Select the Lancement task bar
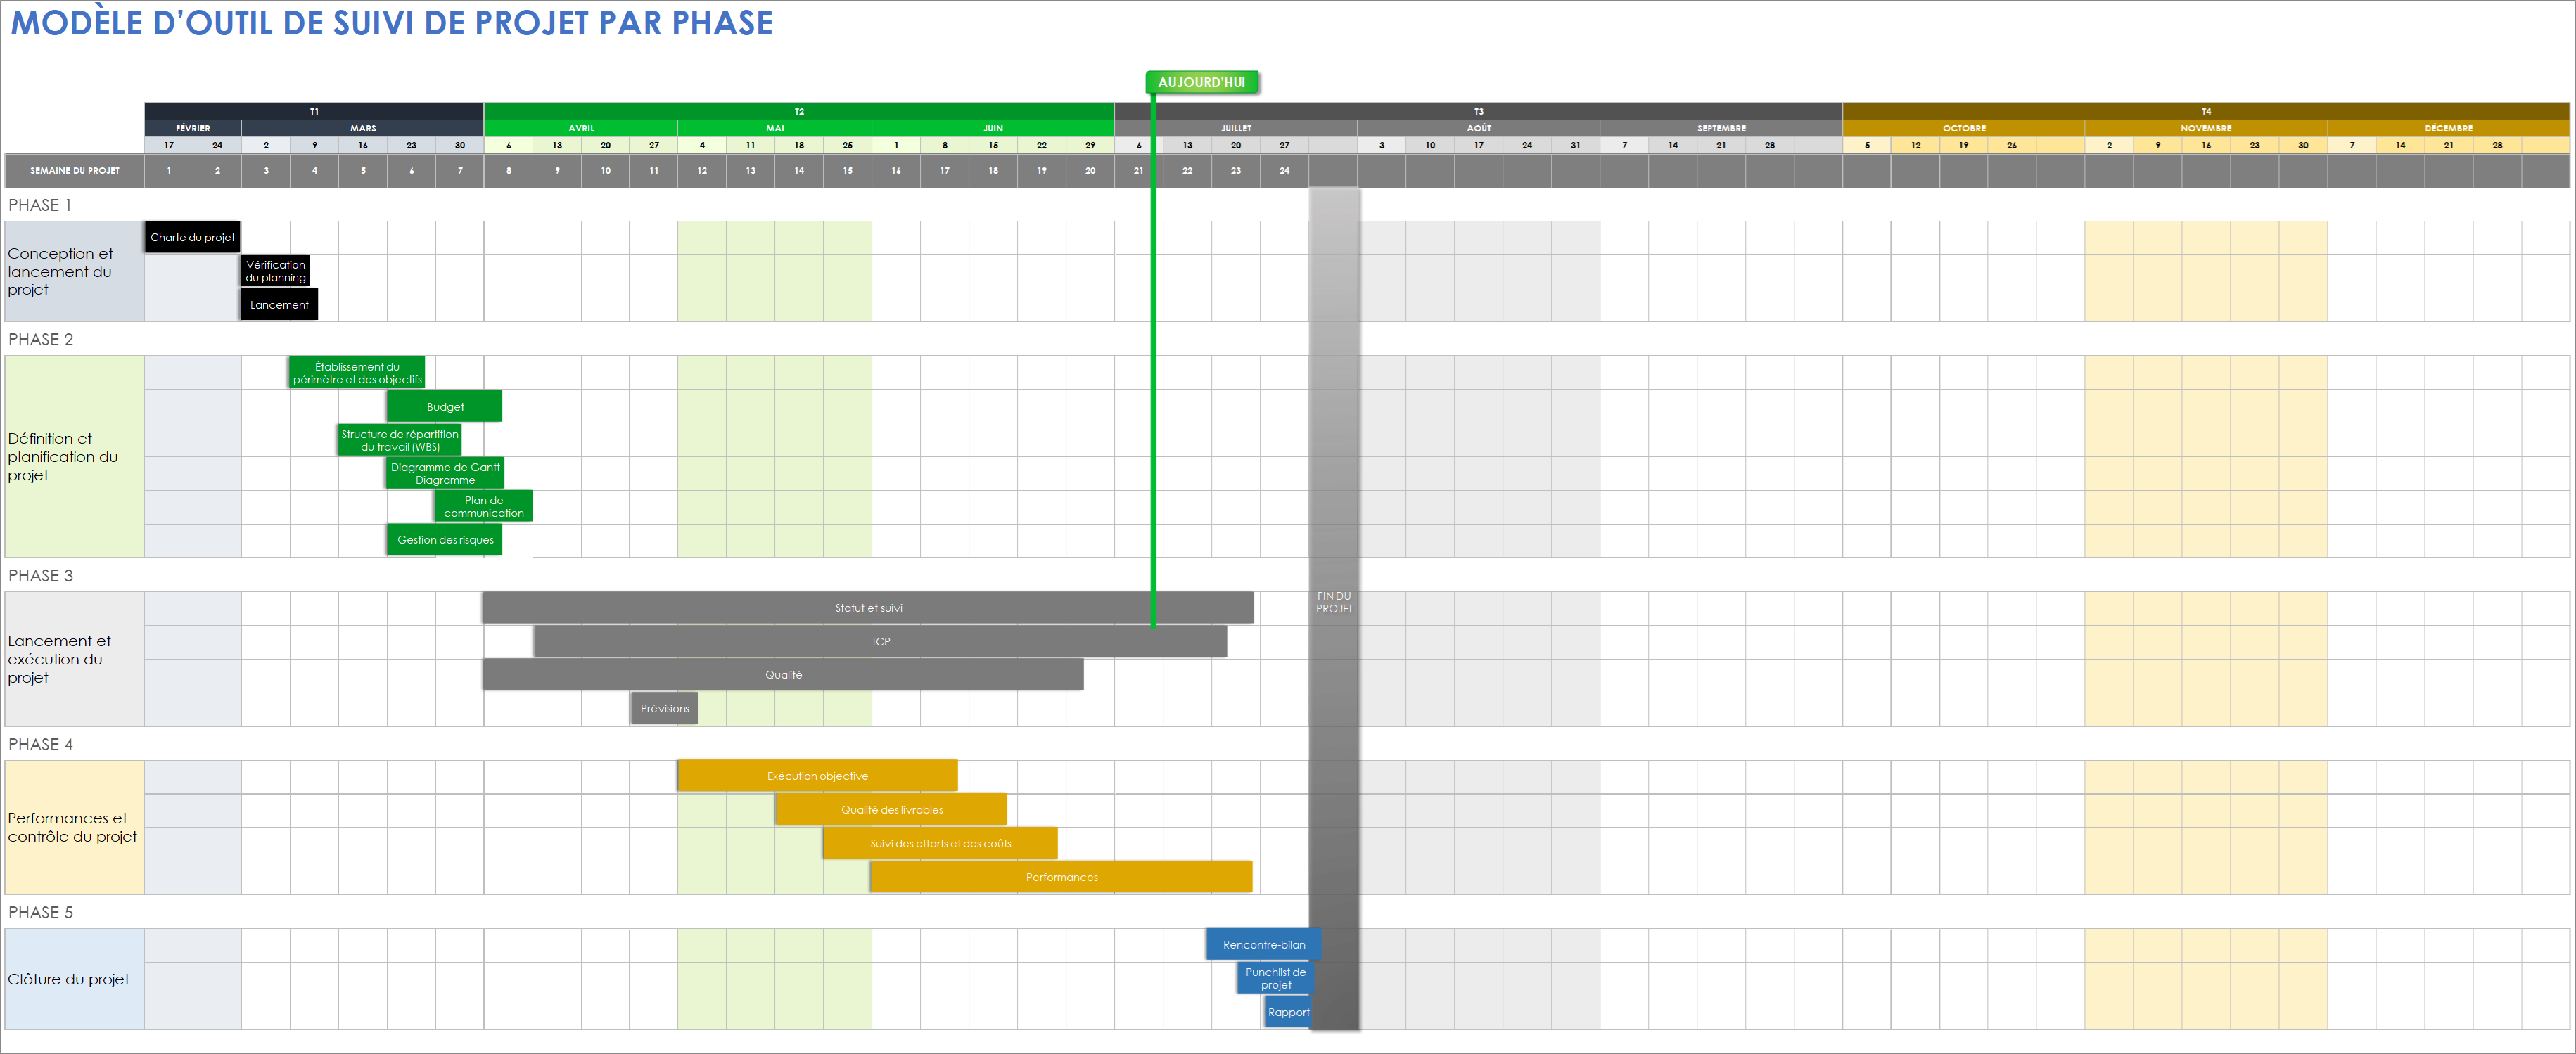This screenshot has height=1054, width=2576. coord(279,305)
